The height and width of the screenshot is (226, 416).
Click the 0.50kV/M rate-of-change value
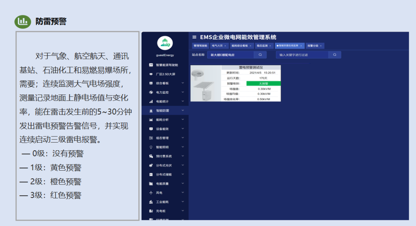click(263, 99)
